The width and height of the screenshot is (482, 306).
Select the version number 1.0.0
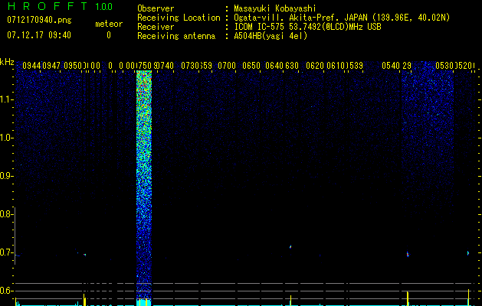(103, 7)
